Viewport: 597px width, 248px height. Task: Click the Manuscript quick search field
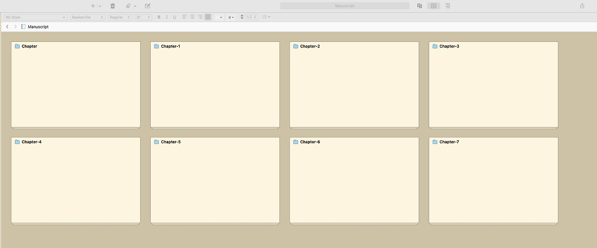pos(345,6)
